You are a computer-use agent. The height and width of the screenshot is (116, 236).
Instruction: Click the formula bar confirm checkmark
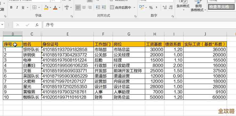click(27, 25)
